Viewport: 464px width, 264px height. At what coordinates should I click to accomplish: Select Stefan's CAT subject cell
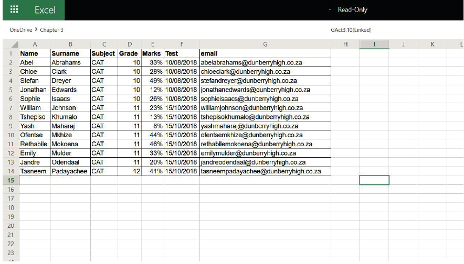(x=104, y=81)
